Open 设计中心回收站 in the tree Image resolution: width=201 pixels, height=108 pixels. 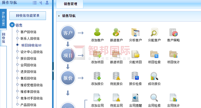32,52
